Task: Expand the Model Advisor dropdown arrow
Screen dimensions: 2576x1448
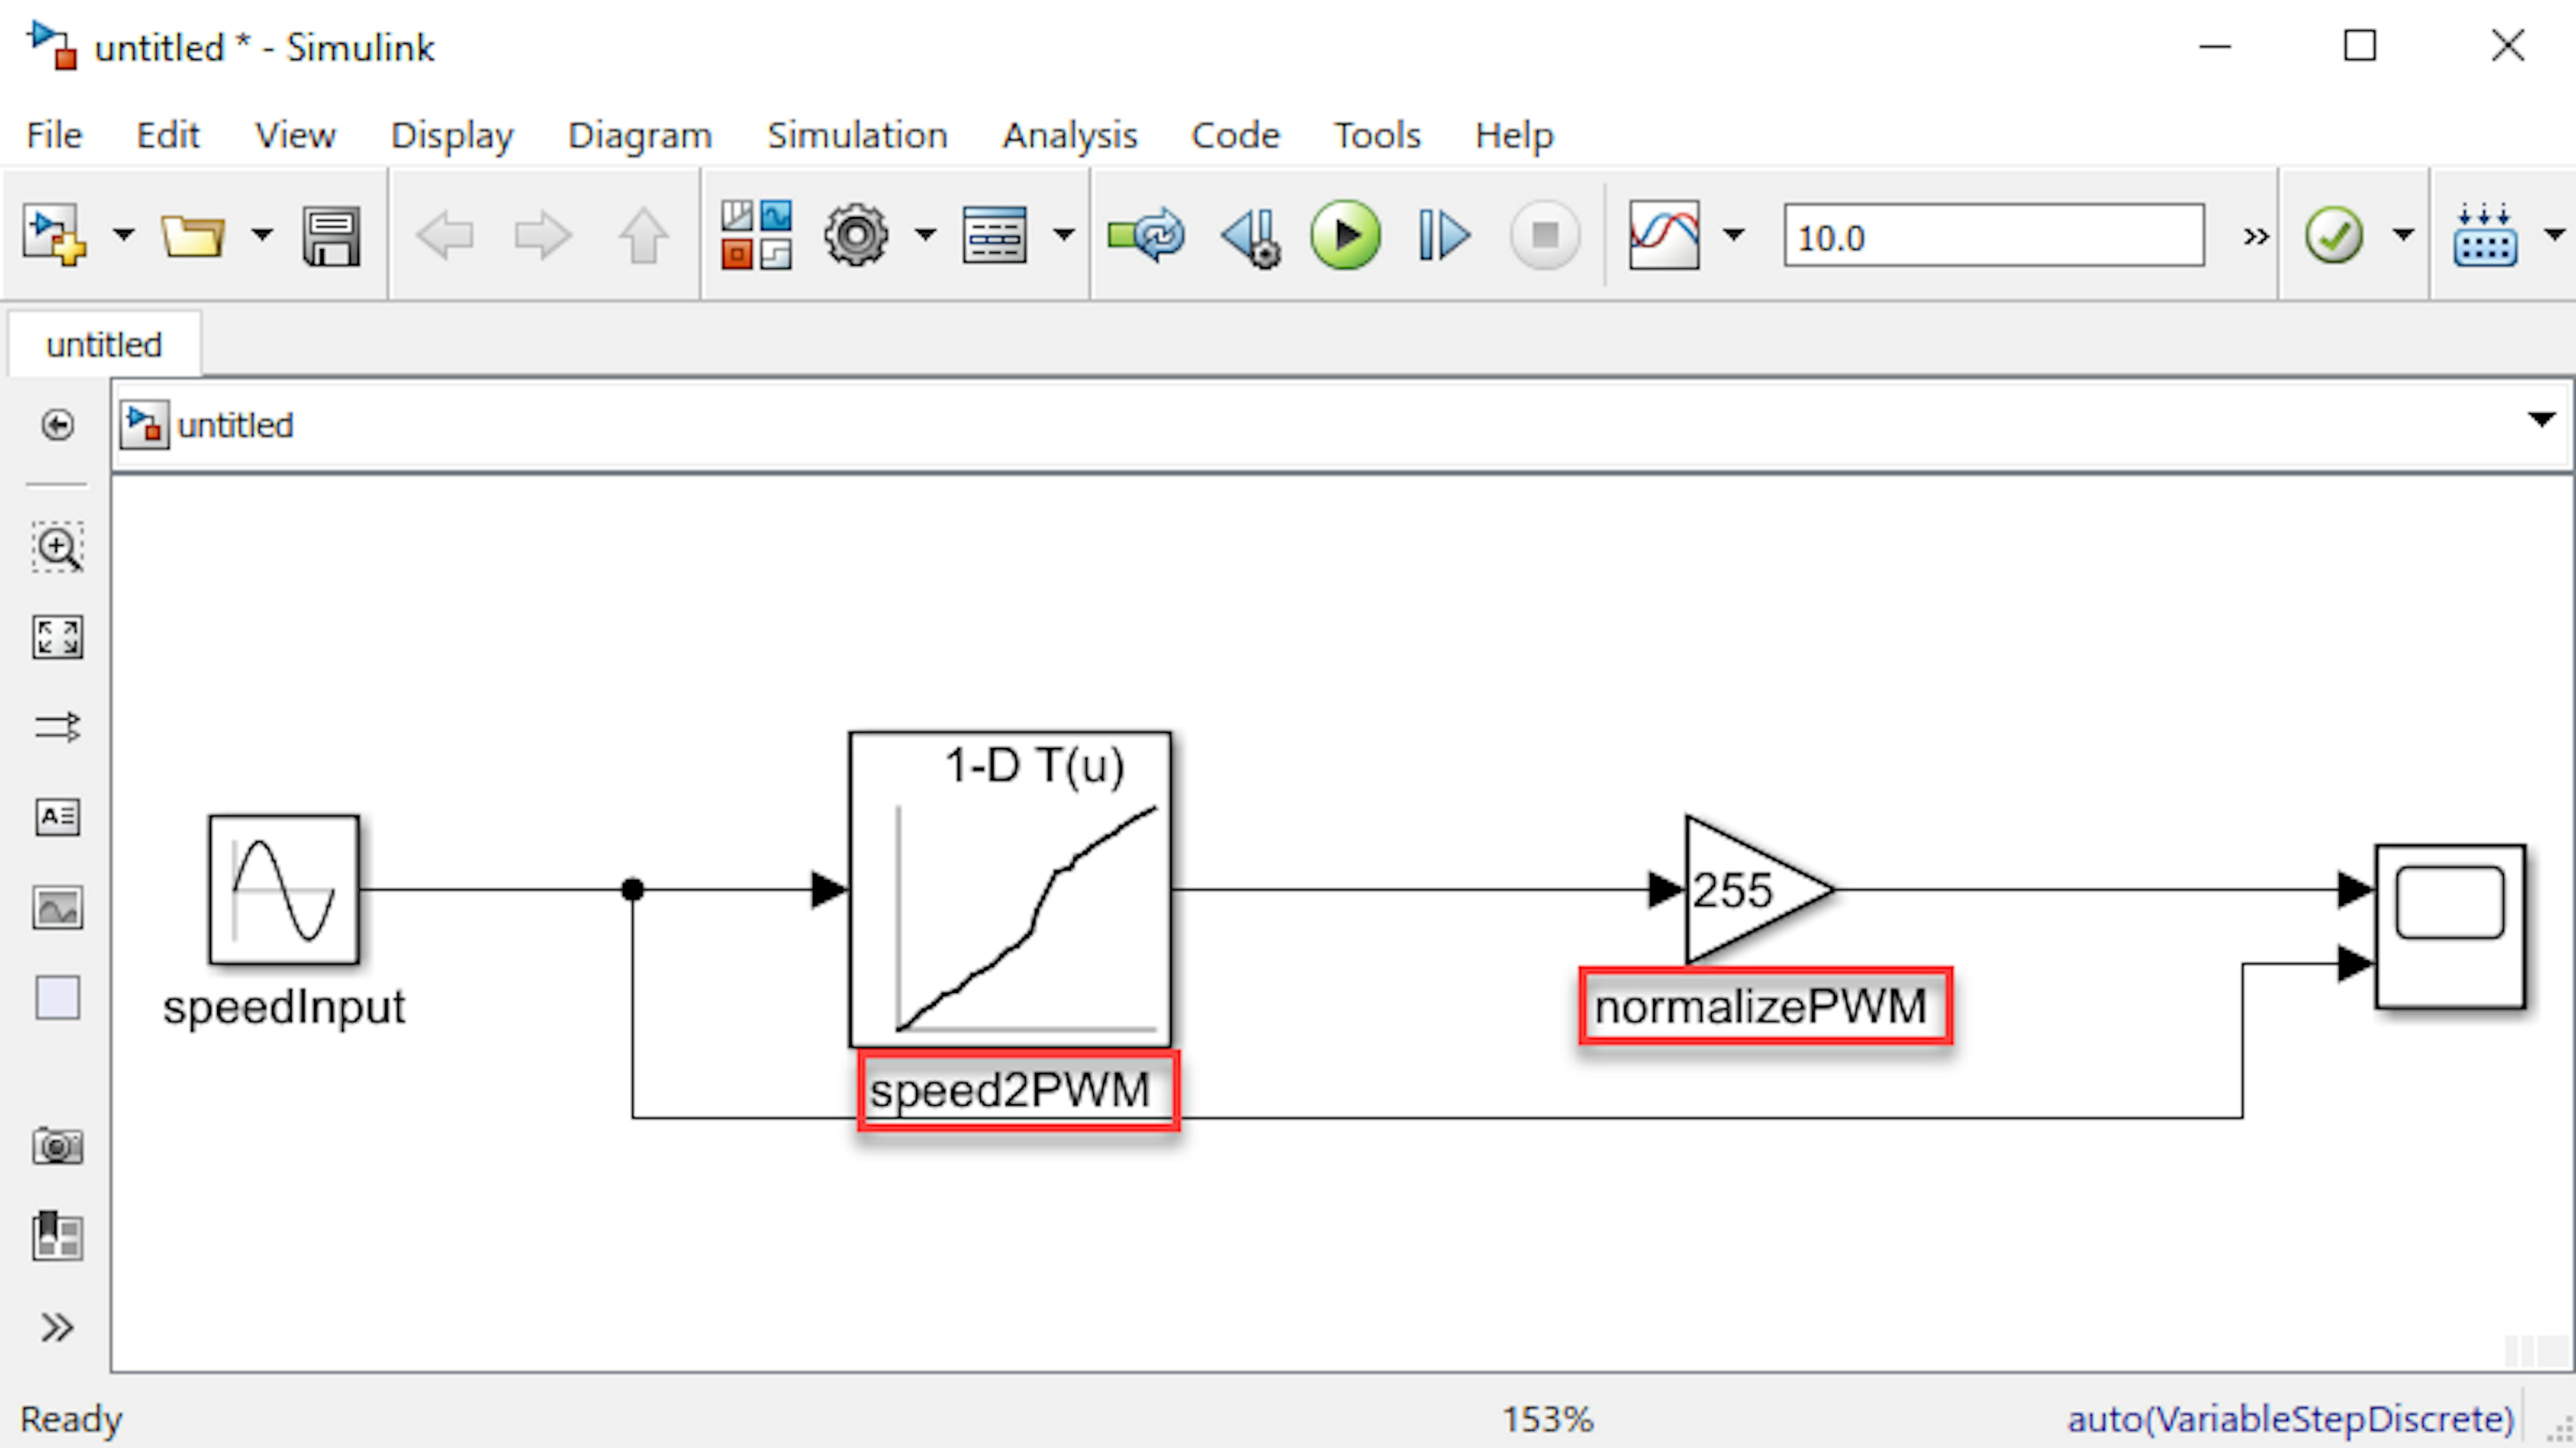Action: click(x=2403, y=236)
